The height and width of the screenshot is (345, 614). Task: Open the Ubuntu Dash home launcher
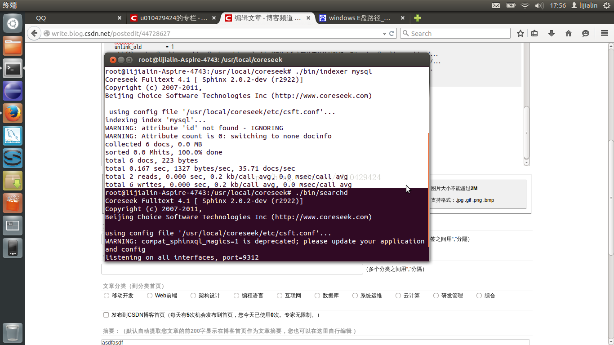tap(13, 23)
